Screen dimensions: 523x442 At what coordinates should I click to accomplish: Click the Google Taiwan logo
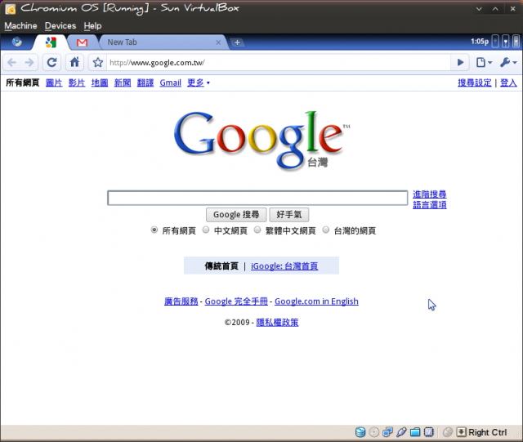261,140
